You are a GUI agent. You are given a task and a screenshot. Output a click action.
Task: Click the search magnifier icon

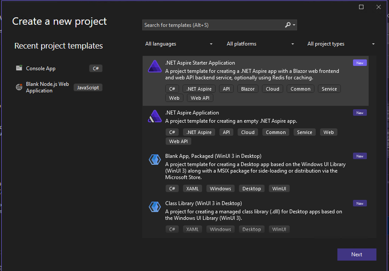287,25
